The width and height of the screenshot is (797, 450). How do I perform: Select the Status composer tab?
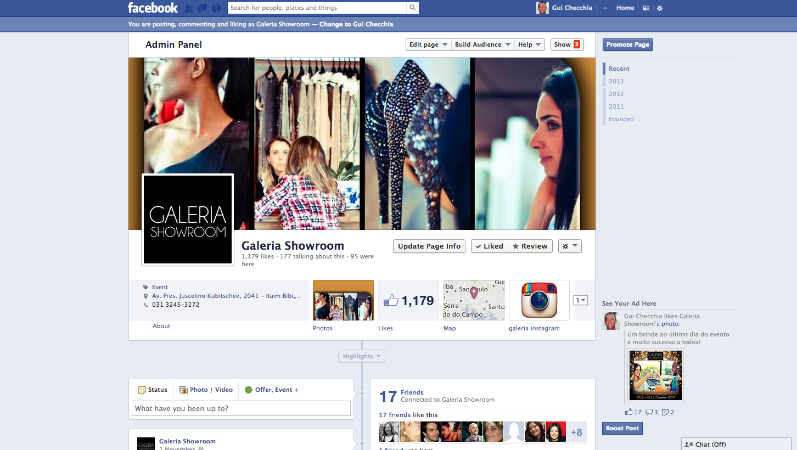(x=153, y=390)
